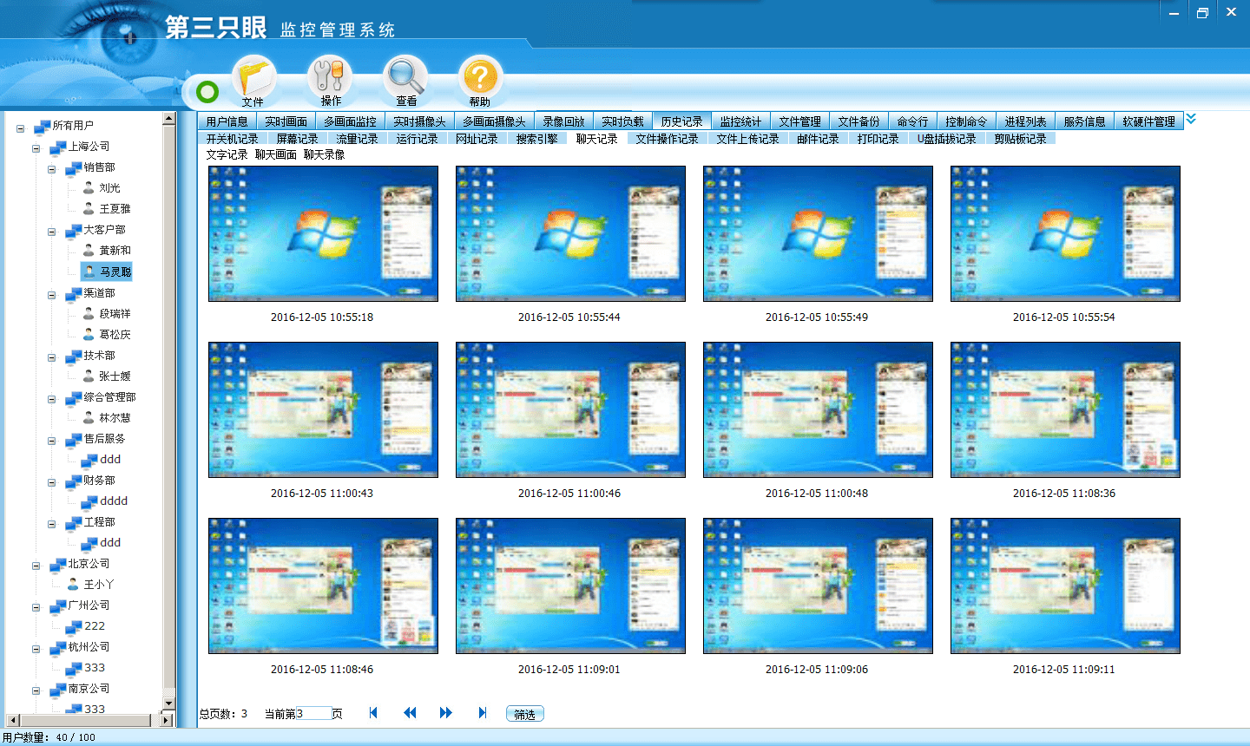This screenshot has height=746, width=1250.
Task: Jump to the first page arrow
Action: 373,713
